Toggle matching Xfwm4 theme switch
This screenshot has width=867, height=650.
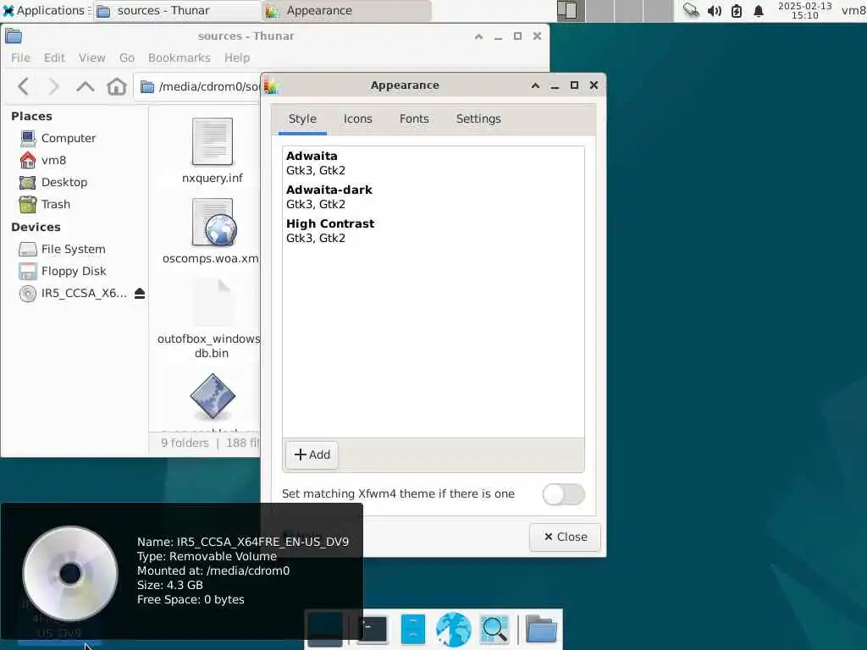tap(563, 494)
